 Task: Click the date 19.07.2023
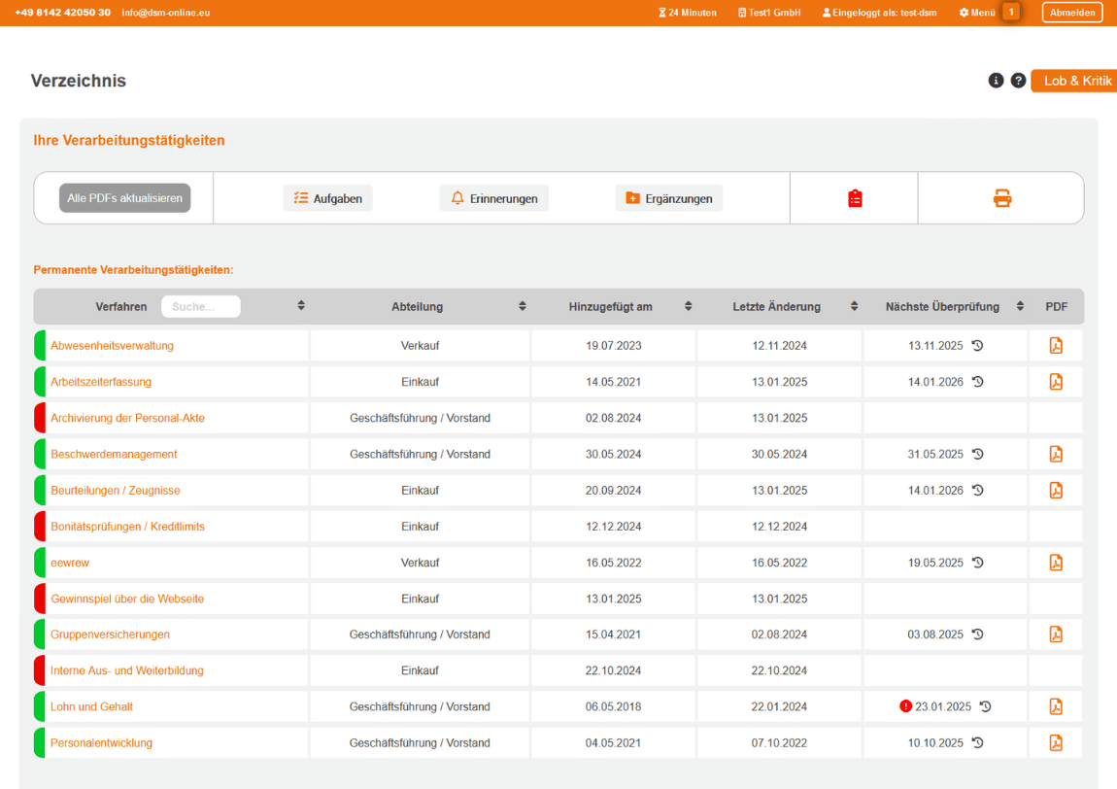[613, 346]
